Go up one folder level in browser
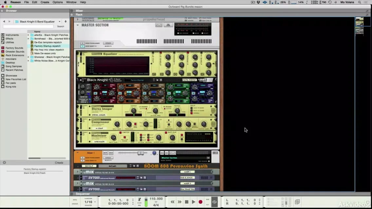The width and height of the screenshot is (372, 209). click(65, 21)
